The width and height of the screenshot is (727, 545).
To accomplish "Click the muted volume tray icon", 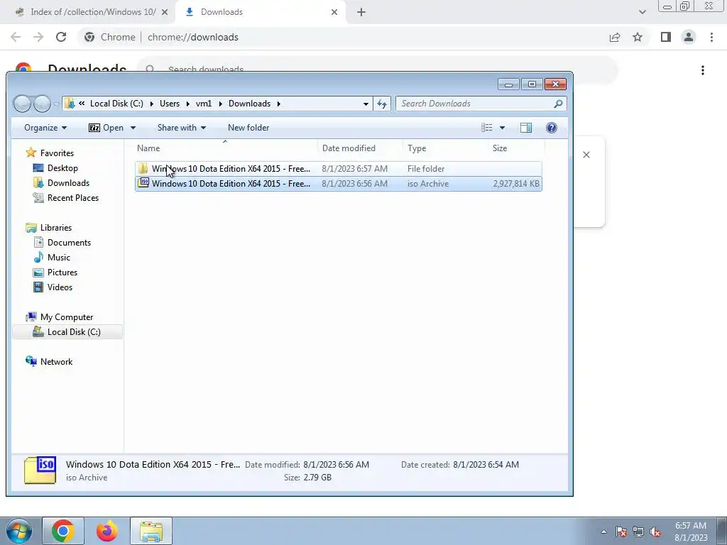I will pos(655,532).
